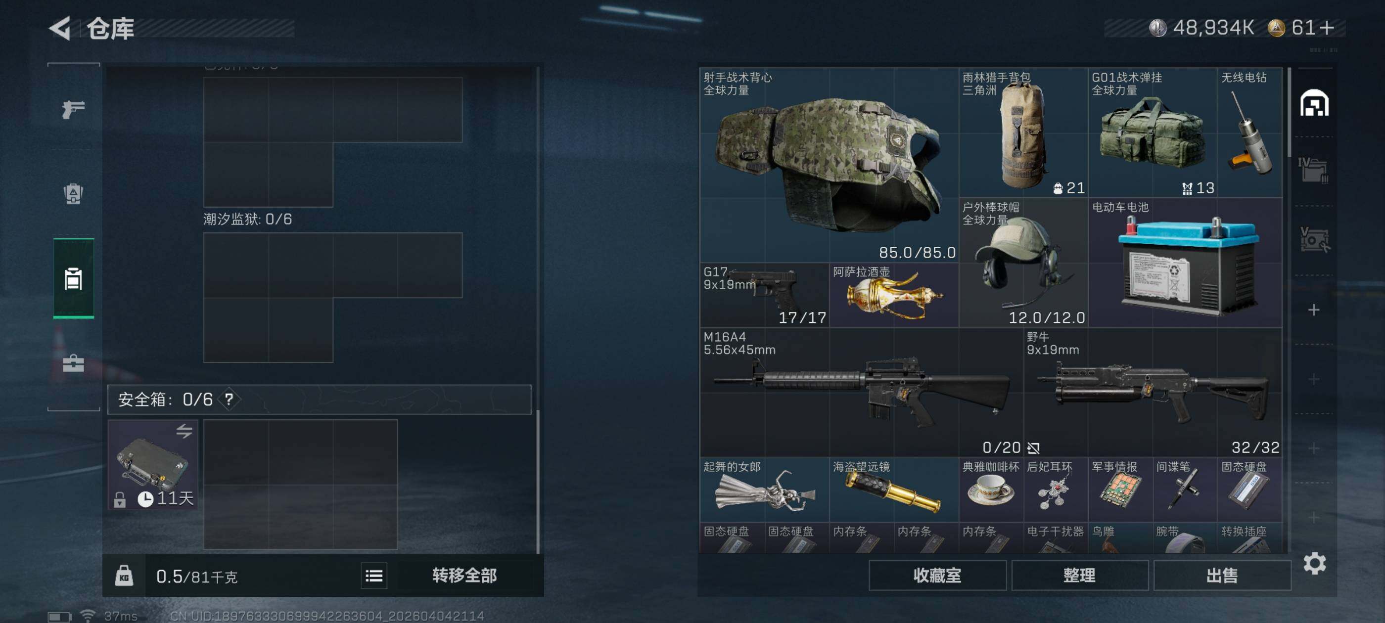Open the list view icon near 转移全部
Viewport: 1385px width, 623px height.
[374, 576]
